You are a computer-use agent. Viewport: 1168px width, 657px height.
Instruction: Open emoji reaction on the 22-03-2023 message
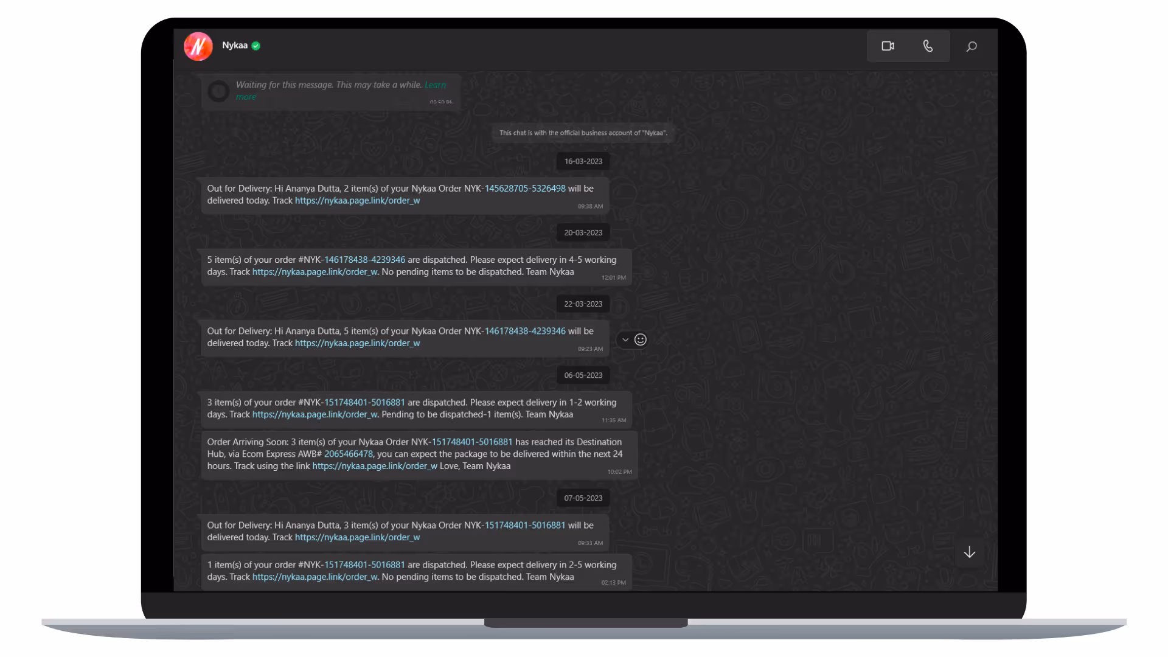640,340
